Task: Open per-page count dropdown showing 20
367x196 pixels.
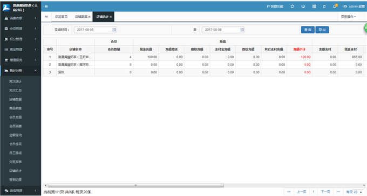Action: point(357,192)
